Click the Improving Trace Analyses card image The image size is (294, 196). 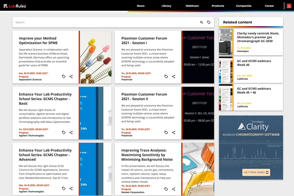(x=198, y=169)
